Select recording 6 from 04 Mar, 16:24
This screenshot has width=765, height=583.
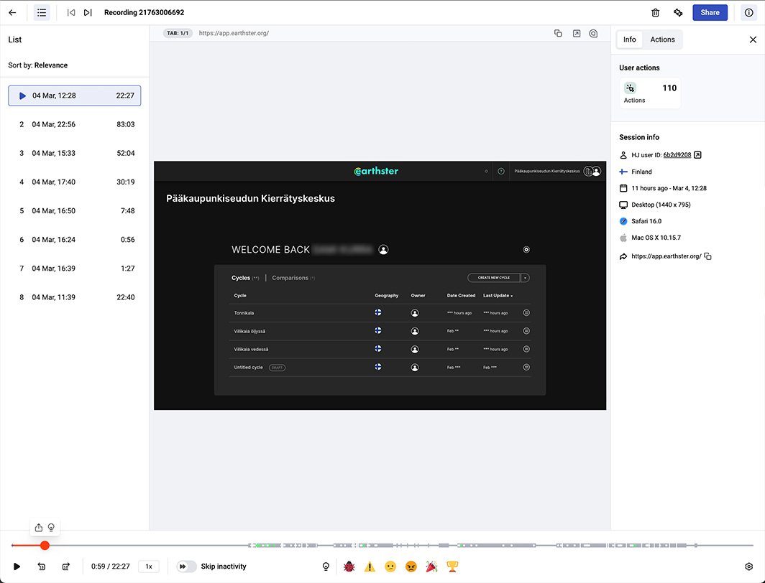75,239
